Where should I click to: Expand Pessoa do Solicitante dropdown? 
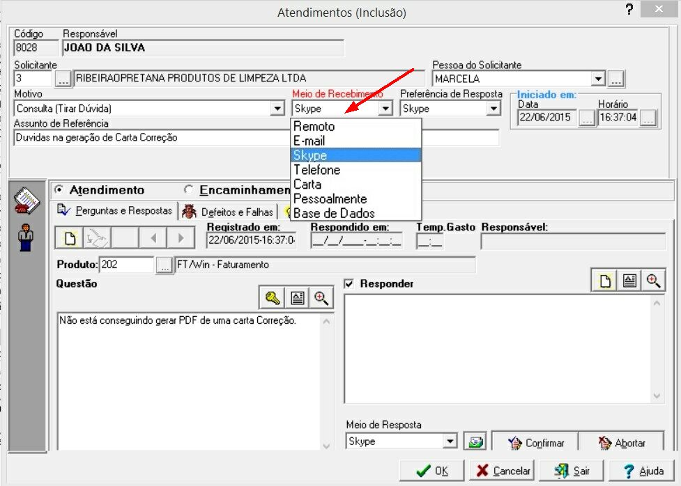click(599, 79)
